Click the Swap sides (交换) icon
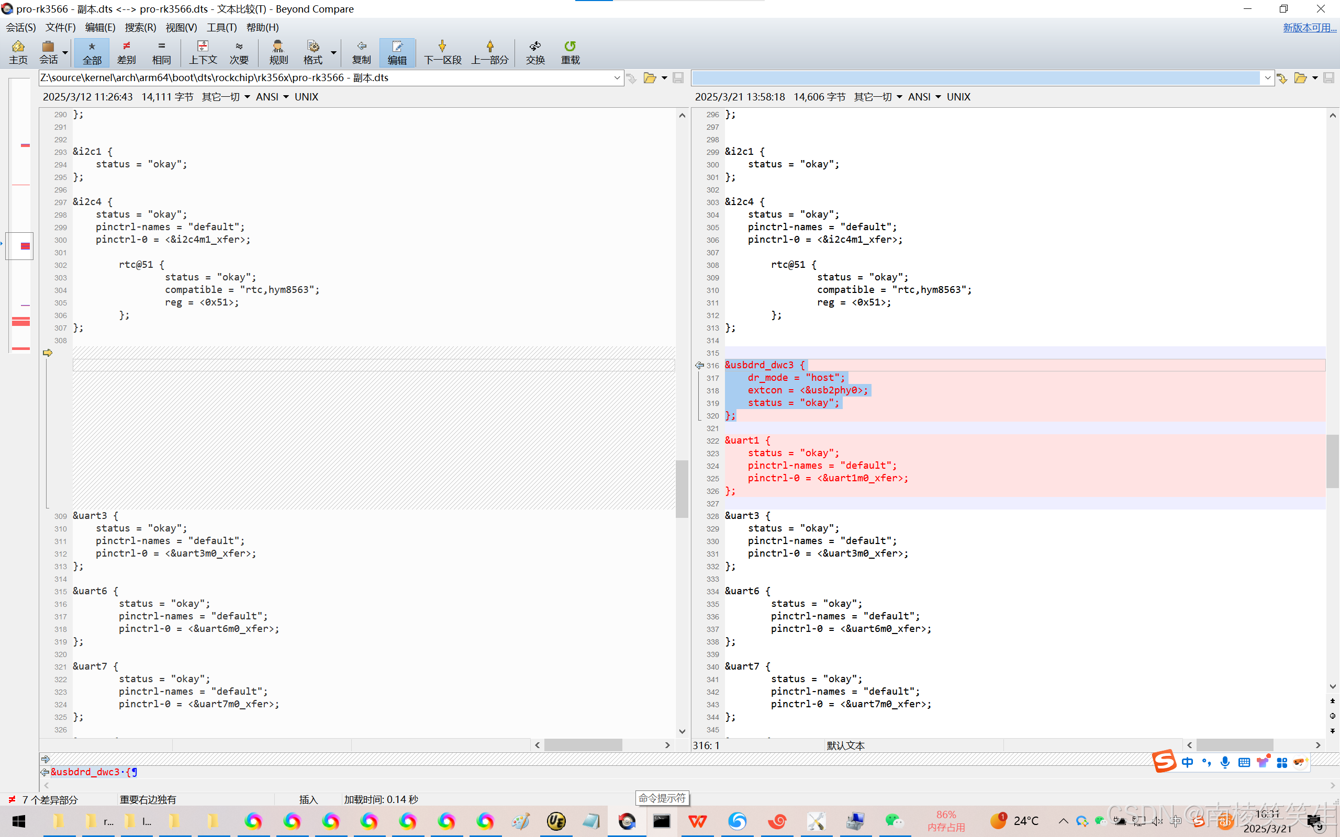This screenshot has width=1340, height=837. tap(535, 52)
